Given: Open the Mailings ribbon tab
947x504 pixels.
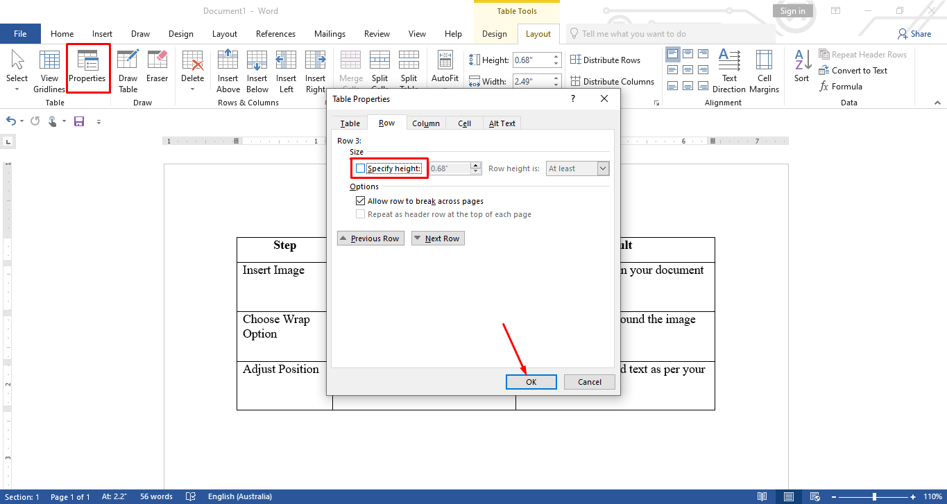Looking at the screenshot, I should 330,33.
